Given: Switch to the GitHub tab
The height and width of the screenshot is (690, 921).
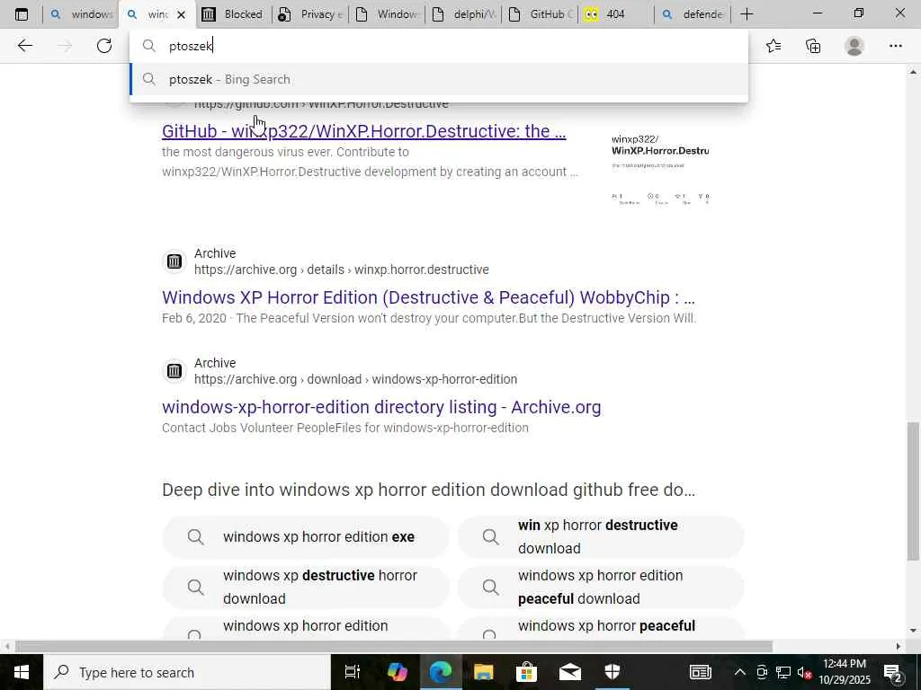Looking at the screenshot, I should pos(540,14).
